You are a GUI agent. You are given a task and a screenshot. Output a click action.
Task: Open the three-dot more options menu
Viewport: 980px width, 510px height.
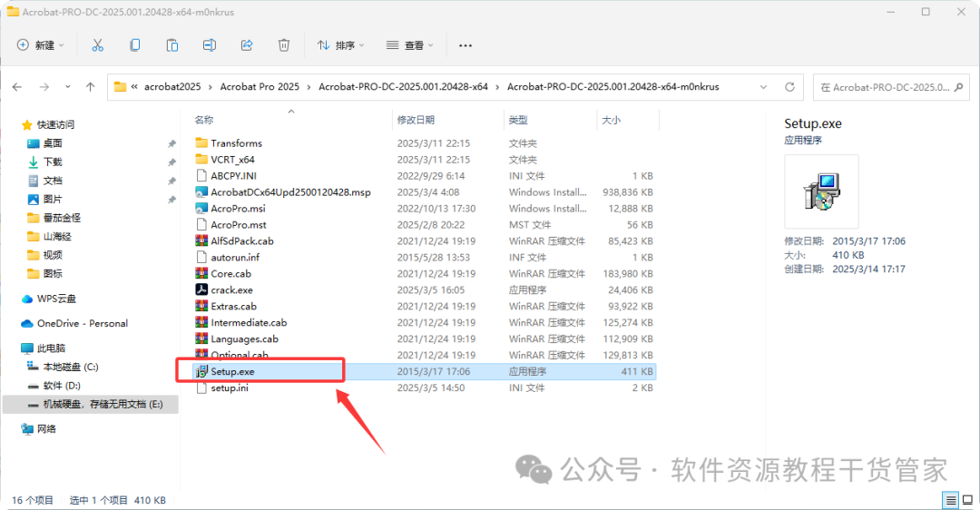465,45
